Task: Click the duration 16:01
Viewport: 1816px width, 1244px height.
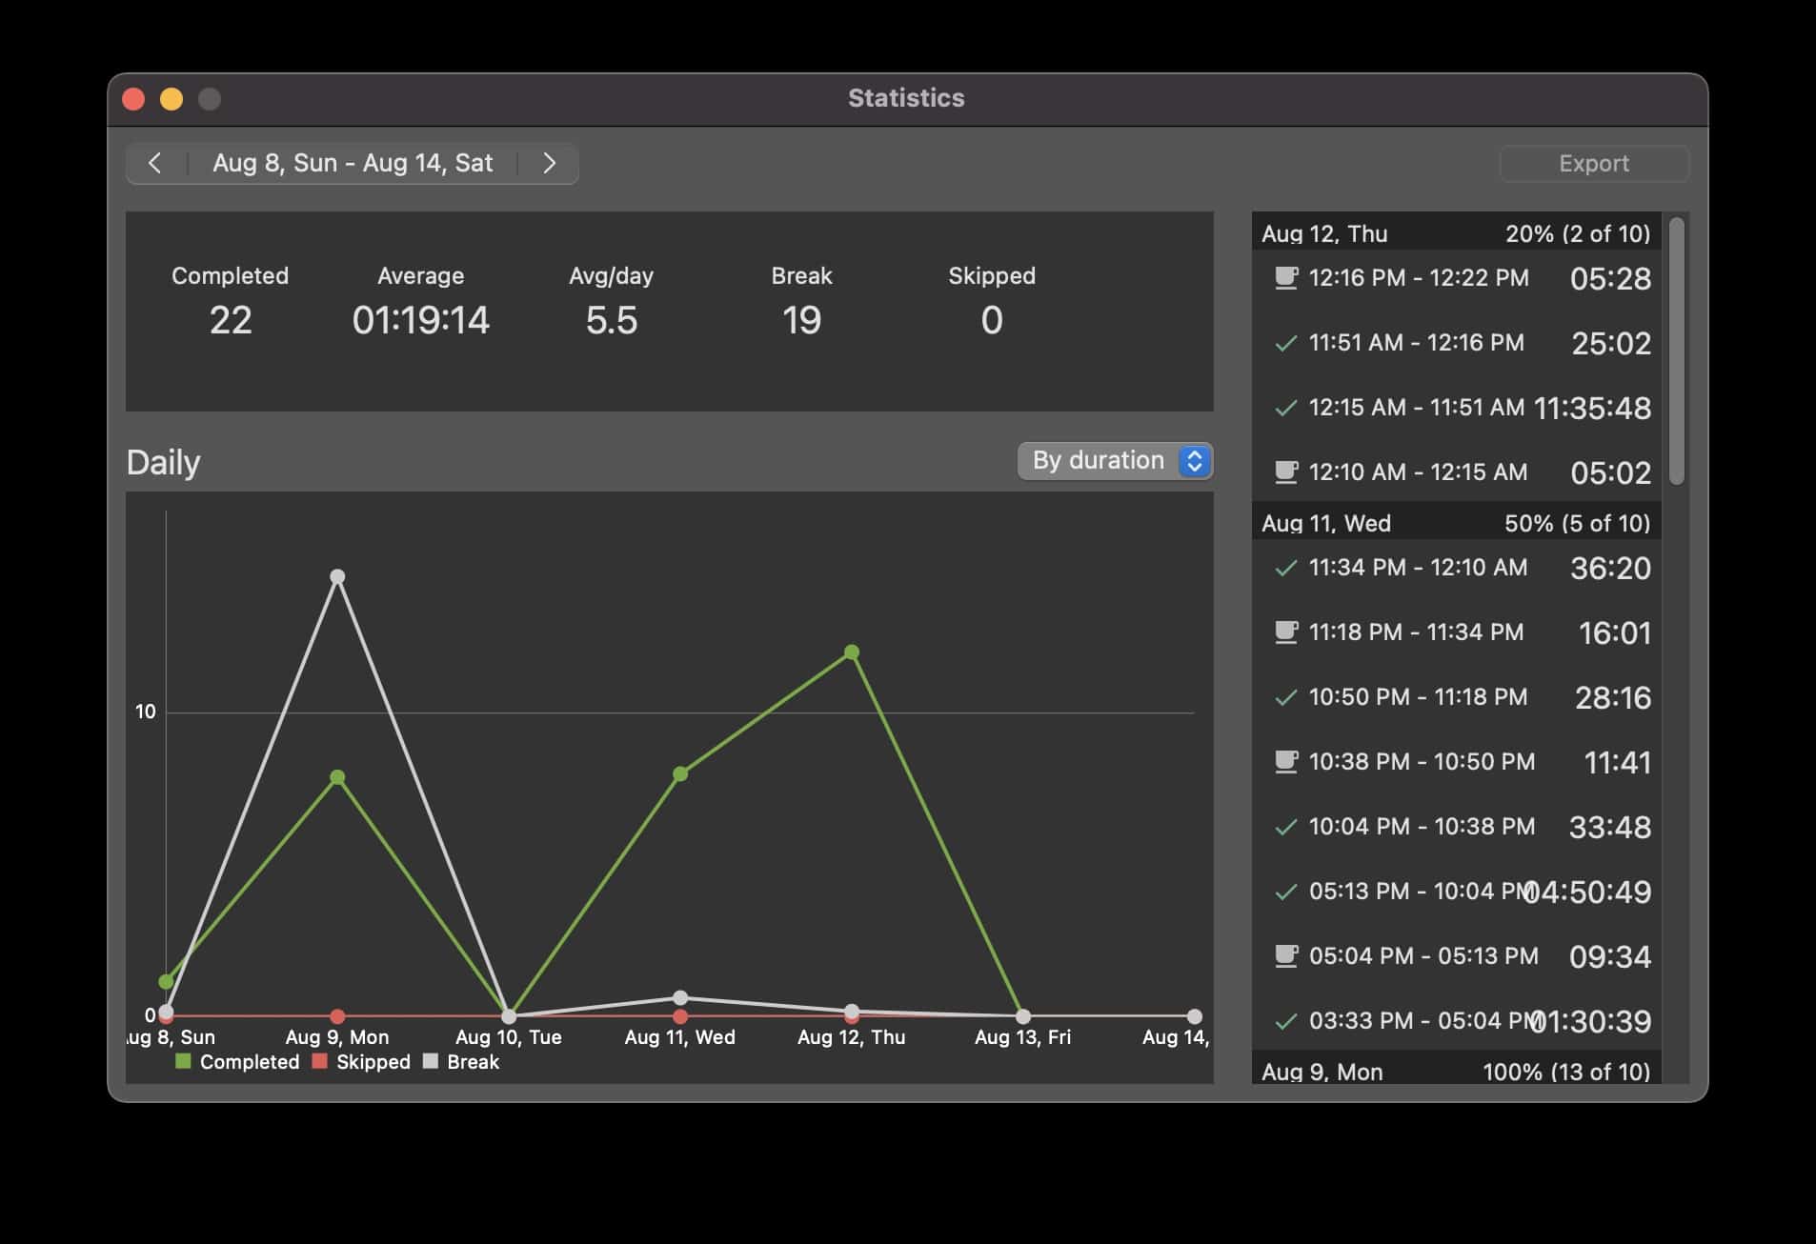Action: 1614,632
